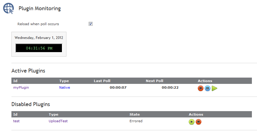Click the Last Poll column header

tap(102, 81)
